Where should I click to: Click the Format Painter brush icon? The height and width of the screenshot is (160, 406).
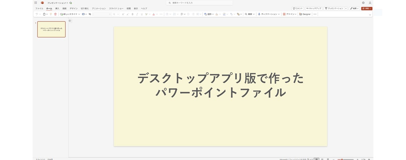click(51, 14)
